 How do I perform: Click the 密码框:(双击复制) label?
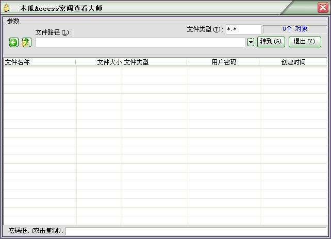36,231
